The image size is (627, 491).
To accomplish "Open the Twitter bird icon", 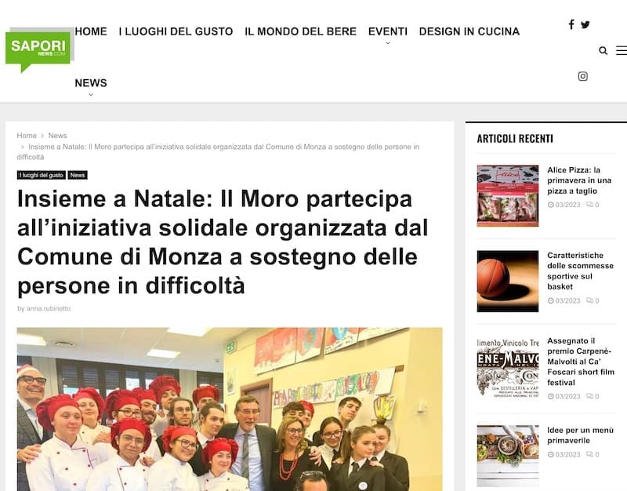I will tap(585, 25).
